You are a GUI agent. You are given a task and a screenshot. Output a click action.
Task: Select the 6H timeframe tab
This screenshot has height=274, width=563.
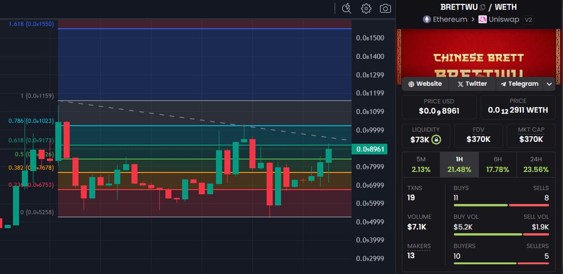click(x=497, y=164)
